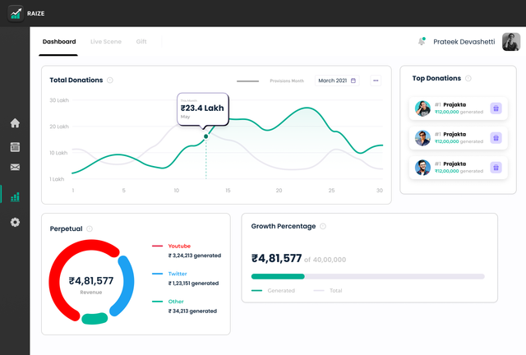The image size is (526, 355).
Task: Click the Prateek Devashetti username
Action: [x=464, y=42]
